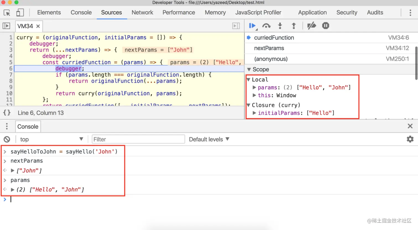418x230 pixels.
Task: Switch to the Network tab
Action: 142,12
